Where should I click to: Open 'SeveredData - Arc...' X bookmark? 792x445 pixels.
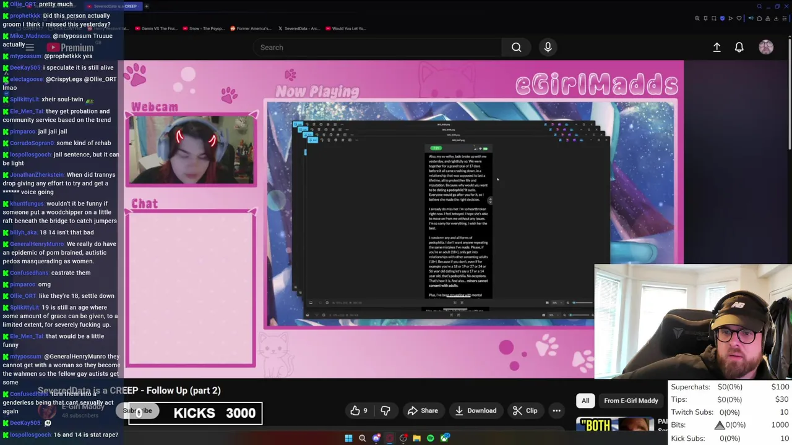pyautogui.click(x=299, y=28)
